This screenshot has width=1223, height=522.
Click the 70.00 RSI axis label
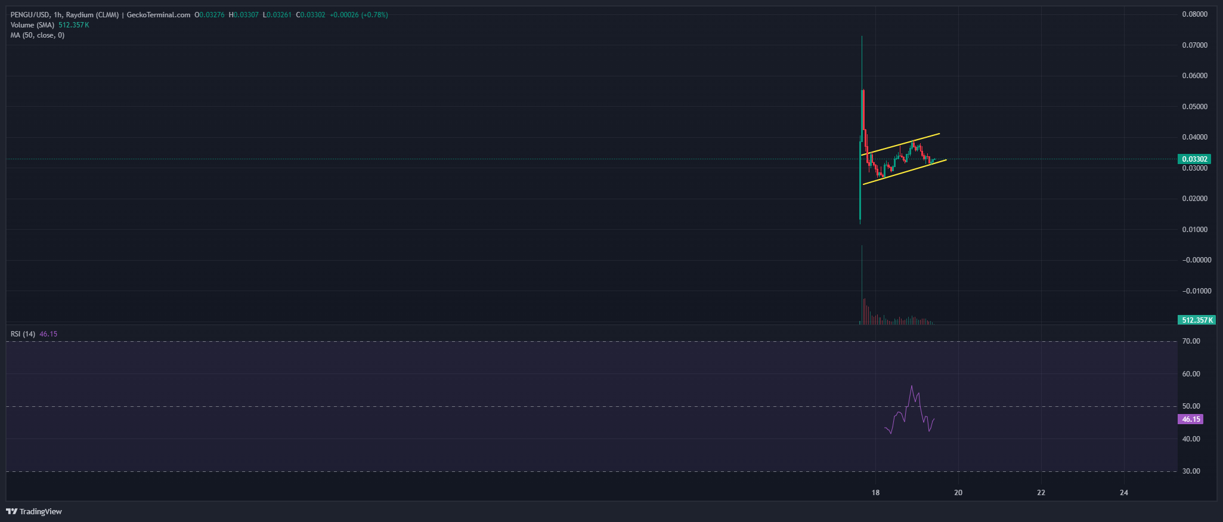pyautogui.click(x=1191, y=341)
